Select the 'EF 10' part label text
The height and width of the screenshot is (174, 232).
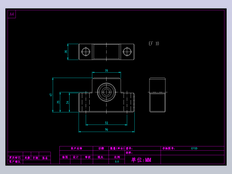click(x=154, y=44)
